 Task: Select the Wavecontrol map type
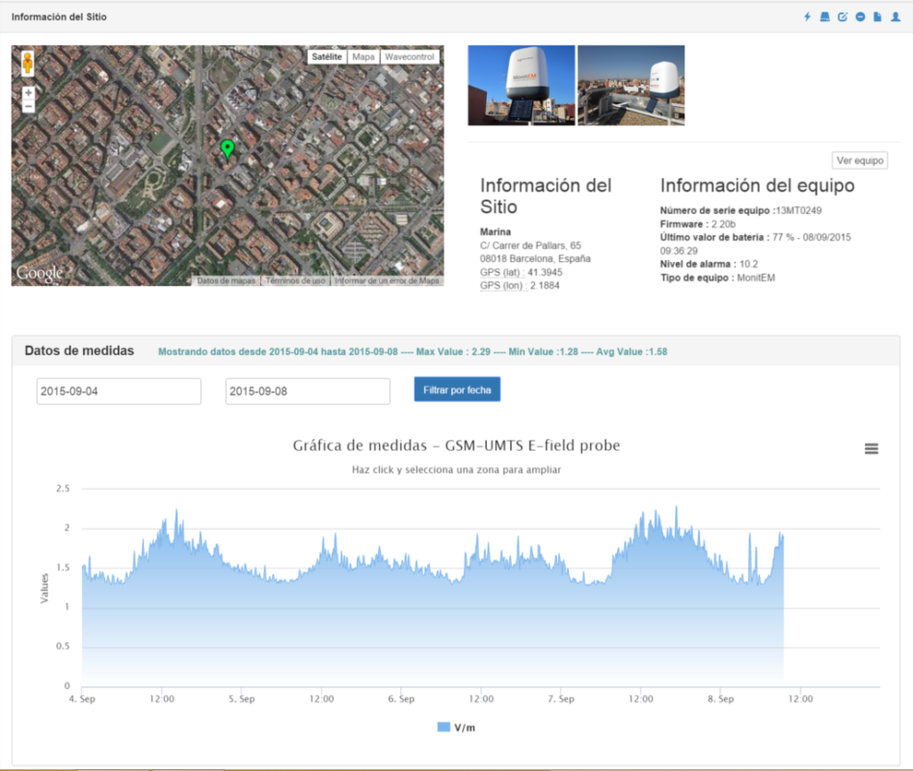pyautogui.click(x=410, y=57)
